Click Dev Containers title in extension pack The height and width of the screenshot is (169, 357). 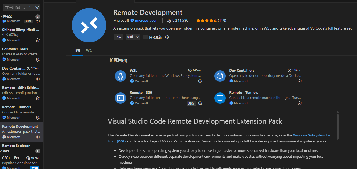pos(242,70)
